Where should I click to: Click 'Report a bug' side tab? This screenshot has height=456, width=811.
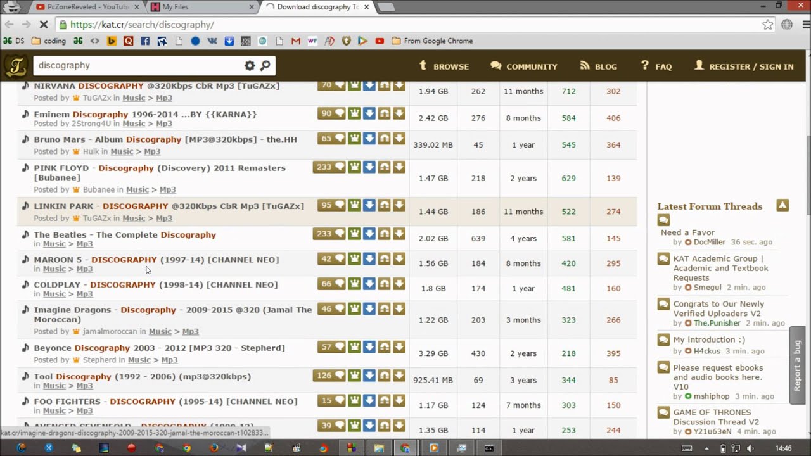[797, 365]
